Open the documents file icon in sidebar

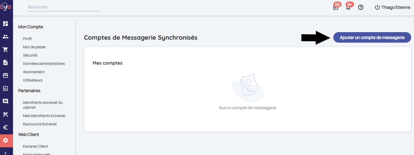[x=5, y=62]
